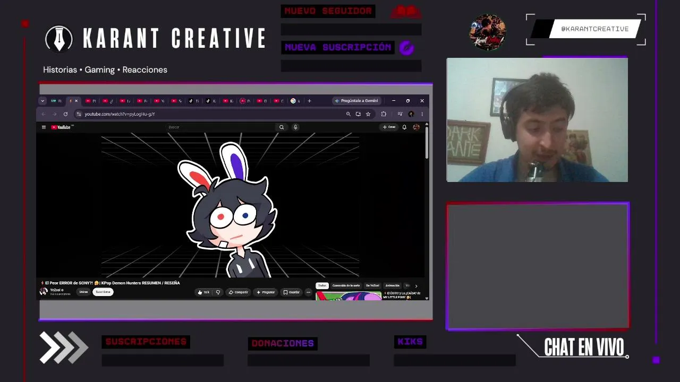The height and width of the screenshot is (382, 680).
Task: Open the Chrome profile avatar
Action: (411, 114)
